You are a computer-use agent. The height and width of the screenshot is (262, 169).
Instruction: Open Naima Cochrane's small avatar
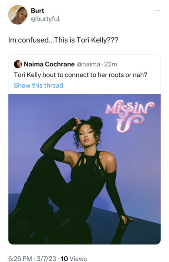(18, 64)
